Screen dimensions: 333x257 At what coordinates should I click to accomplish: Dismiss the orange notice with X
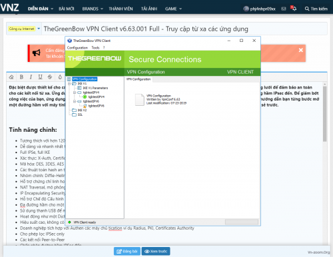click(300, 50)
